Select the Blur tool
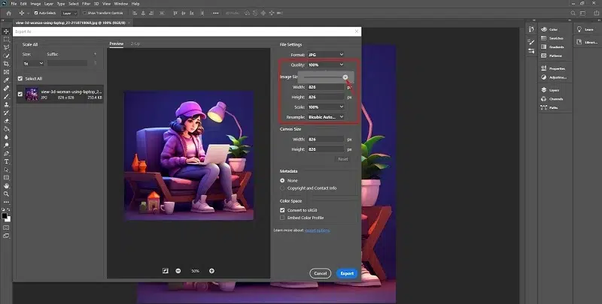 [6, 137]
